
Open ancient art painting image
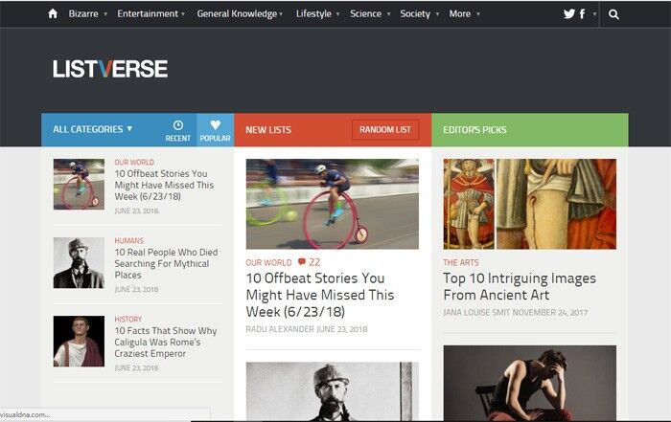point(530,204)
